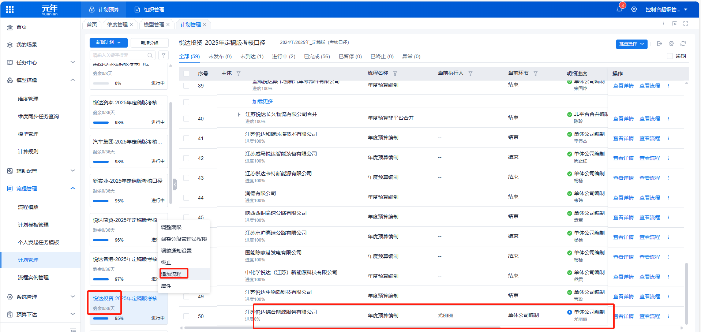Open more actions for row 41
The image size is (701, 332).
click(668, 138)
